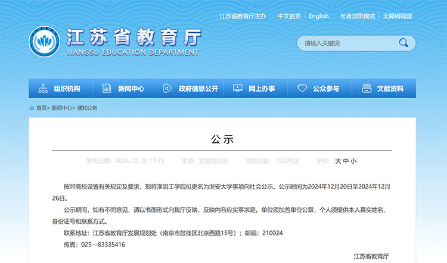The height and width of the screenshot is (263, 447).
Task: Click the 公众参与 heart icon
Action: pyautogui.click(x=302, y=89)
